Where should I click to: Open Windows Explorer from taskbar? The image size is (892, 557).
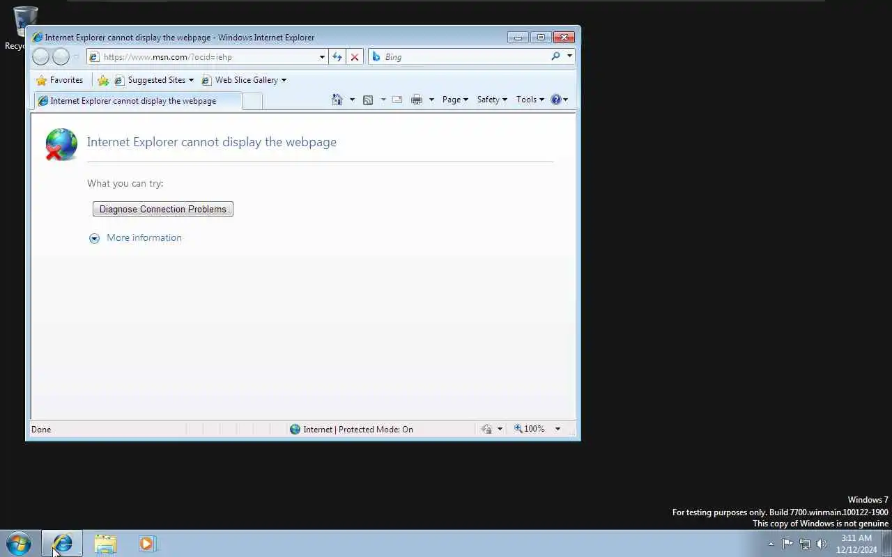click(x=105, y=544)
